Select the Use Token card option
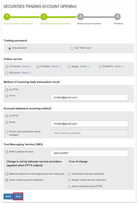137x203 pixels. pos(72,48)
